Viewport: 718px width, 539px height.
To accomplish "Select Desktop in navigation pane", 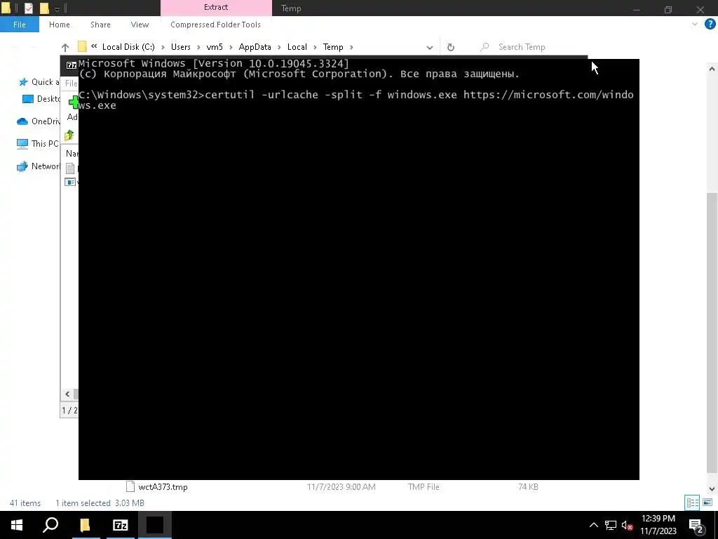I will (41, 99).
